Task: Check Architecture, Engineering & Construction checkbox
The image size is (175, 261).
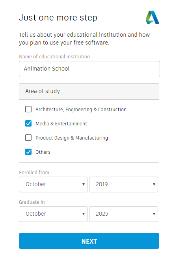Action: click(x=28, y=109)
